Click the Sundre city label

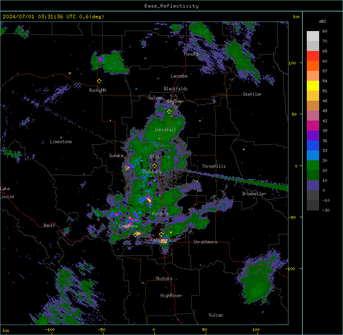point(116,156)
